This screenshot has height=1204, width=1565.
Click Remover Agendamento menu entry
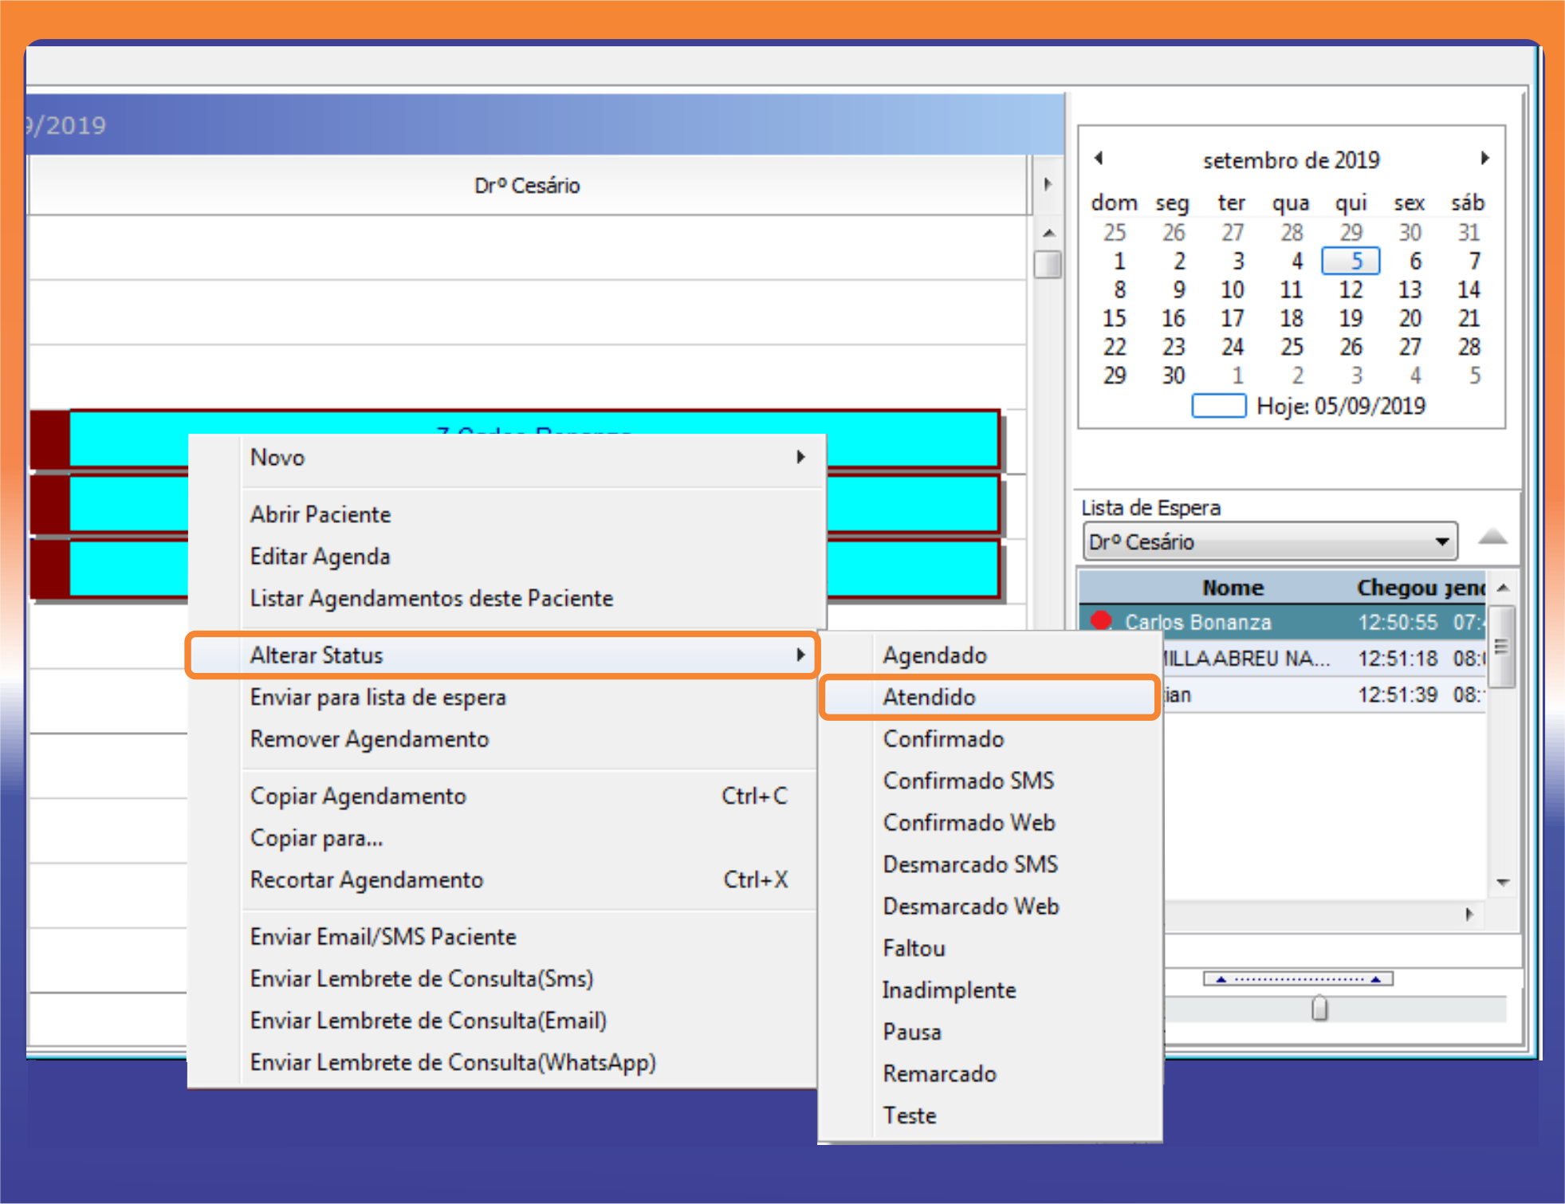369,739
